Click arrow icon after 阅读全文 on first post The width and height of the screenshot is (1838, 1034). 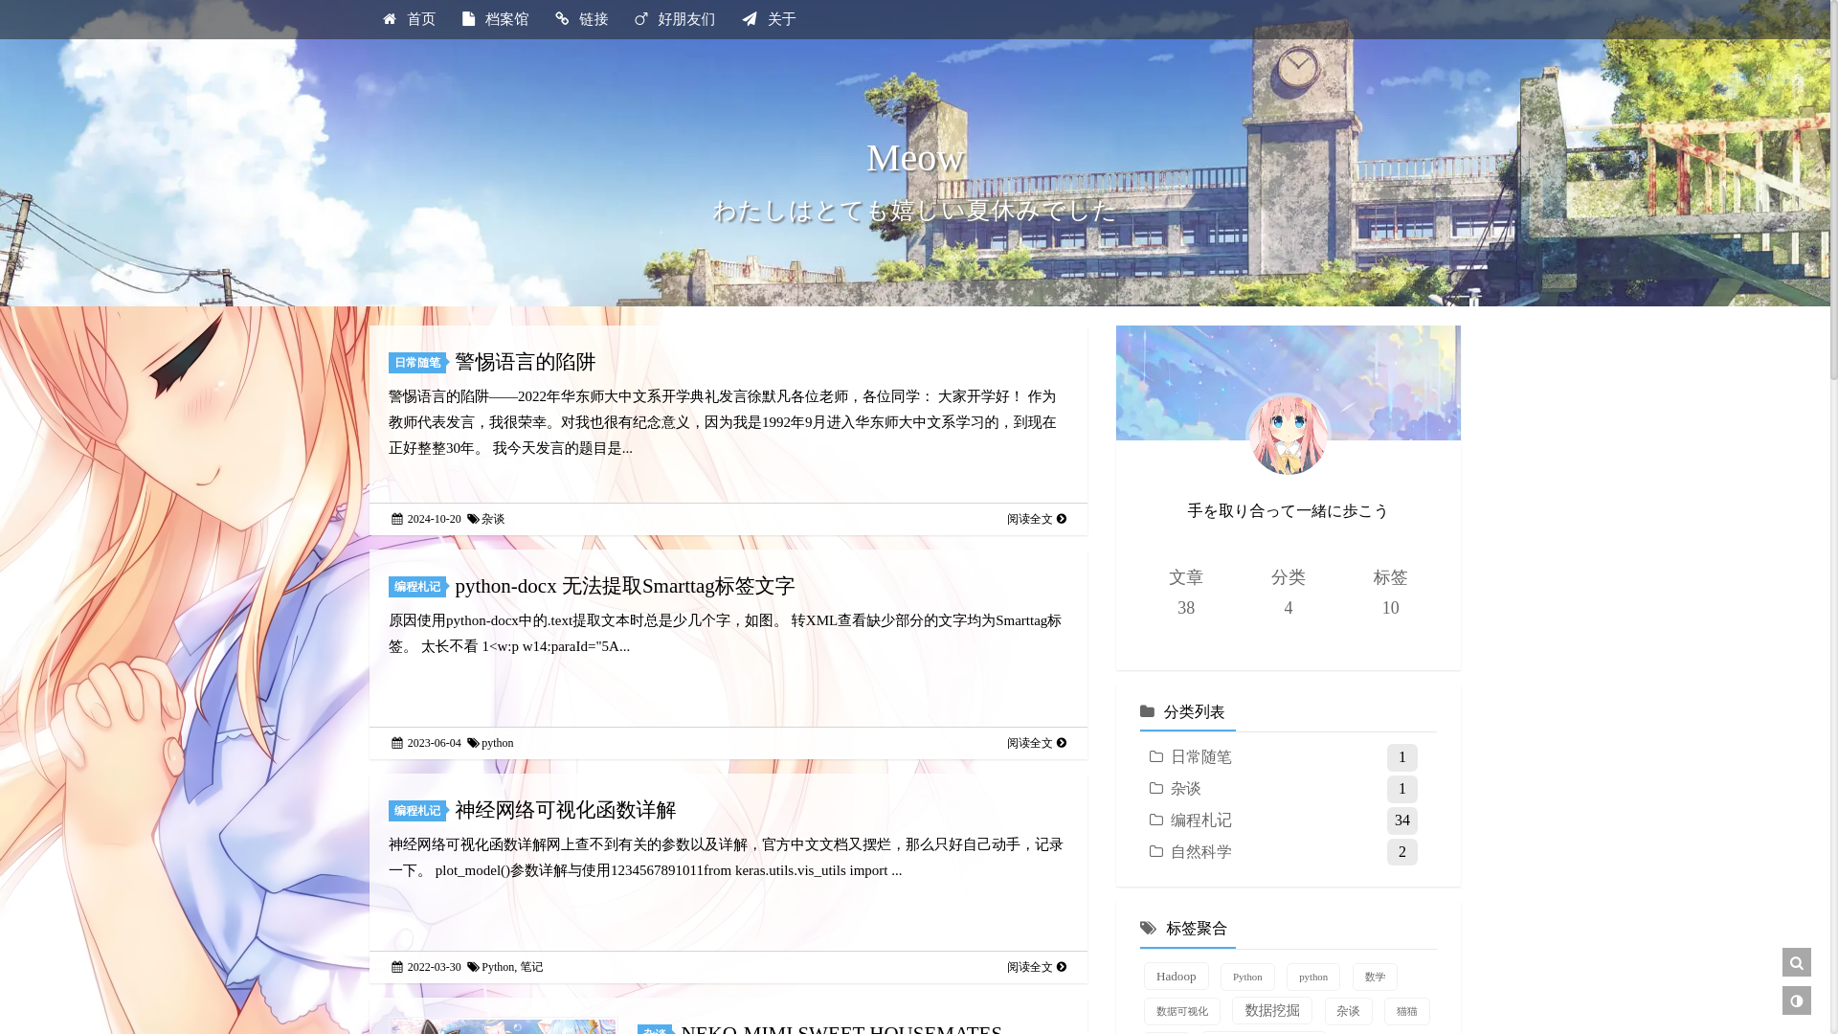tap(1062, 519)
